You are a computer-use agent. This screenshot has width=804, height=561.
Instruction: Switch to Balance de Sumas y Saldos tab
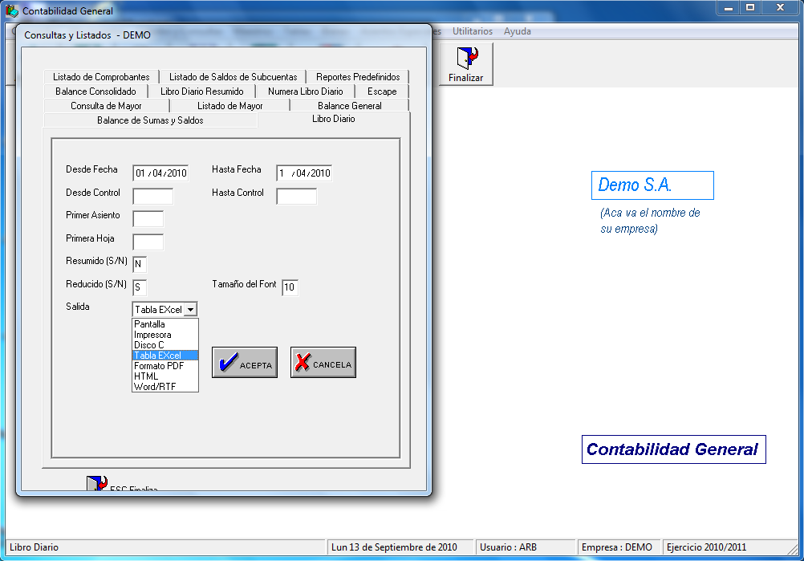coord(150,120)
